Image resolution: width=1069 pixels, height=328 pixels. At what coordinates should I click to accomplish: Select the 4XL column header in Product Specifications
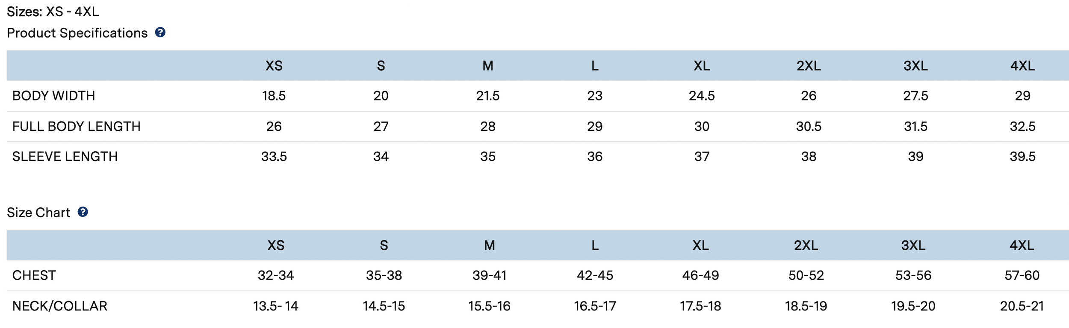[1022, 66]
